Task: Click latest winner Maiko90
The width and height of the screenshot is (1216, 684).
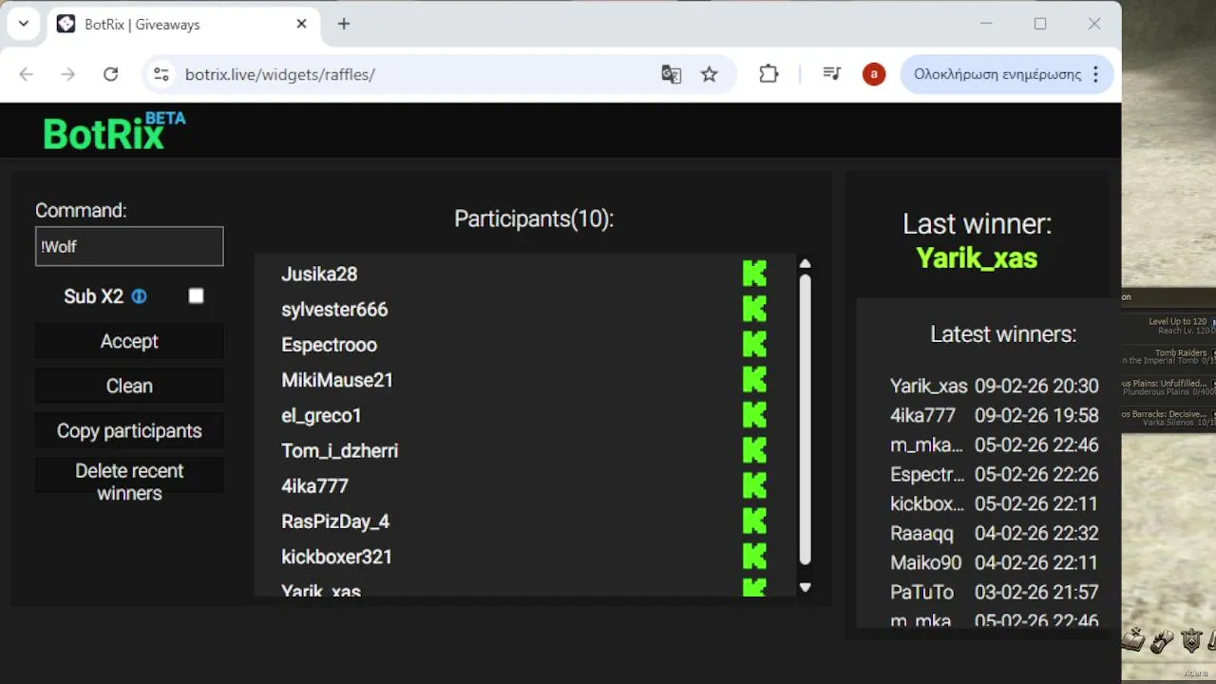Action: (x=925, y=562)
